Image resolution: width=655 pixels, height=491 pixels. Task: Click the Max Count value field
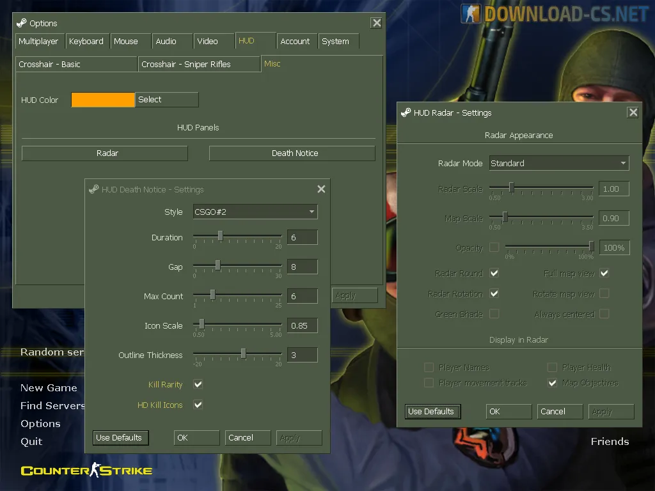pos(303,296)
